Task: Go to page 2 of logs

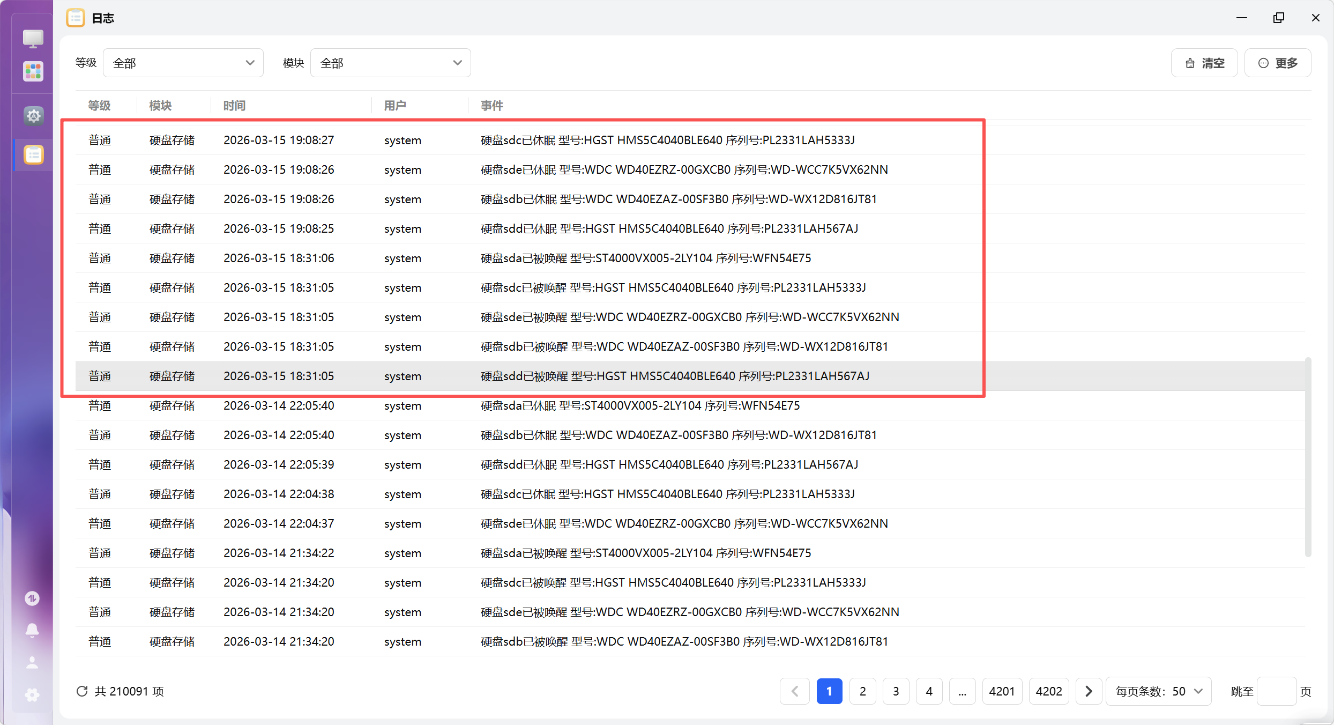Action: (x=862, y=691)
